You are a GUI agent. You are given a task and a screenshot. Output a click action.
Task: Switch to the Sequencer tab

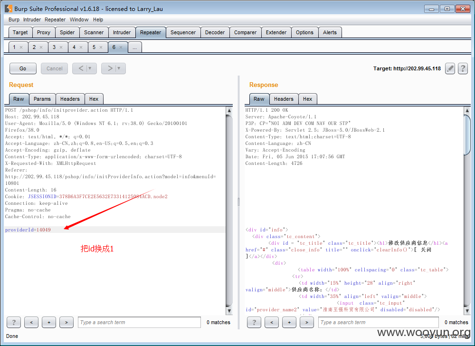coord(183,32)
